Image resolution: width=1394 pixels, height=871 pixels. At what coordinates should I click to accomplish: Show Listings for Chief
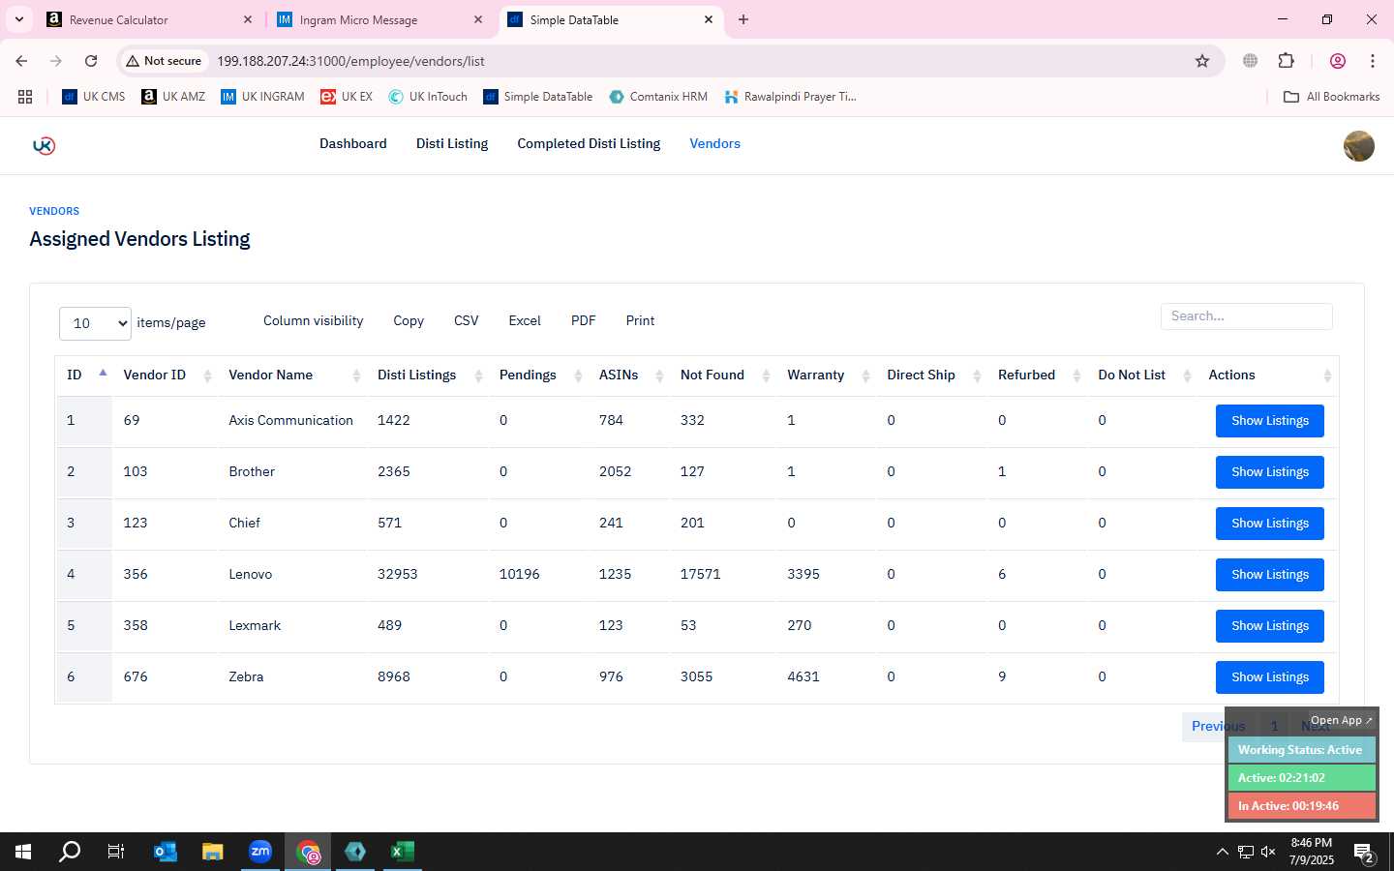(1270, 524)
